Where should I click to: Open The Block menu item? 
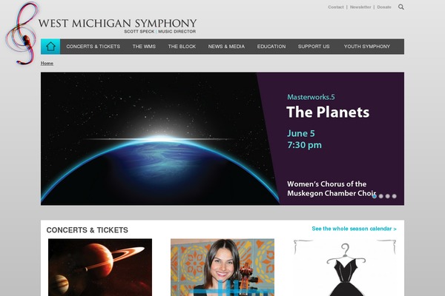182,47
